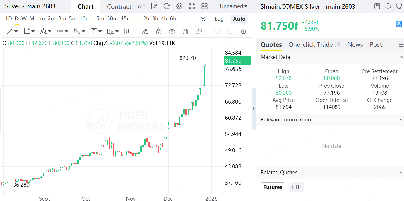Click the overlapping squares icon in drawing toolbar
The image size is (404, 201).
point(199,32)
